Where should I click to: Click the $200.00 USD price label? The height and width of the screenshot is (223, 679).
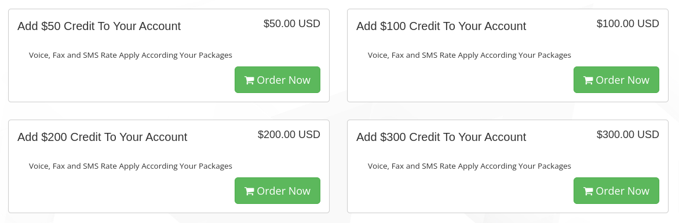(x=289, y=135)
